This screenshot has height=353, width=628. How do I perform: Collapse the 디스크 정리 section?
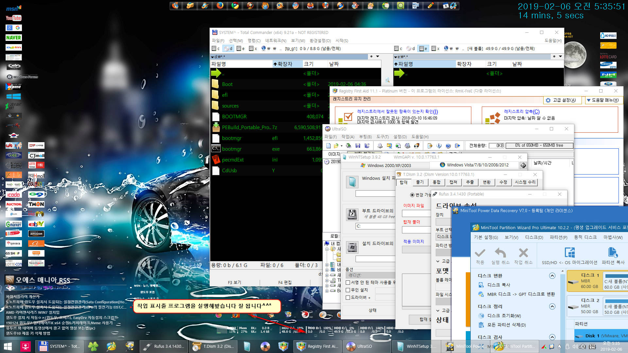coord(552,307)
